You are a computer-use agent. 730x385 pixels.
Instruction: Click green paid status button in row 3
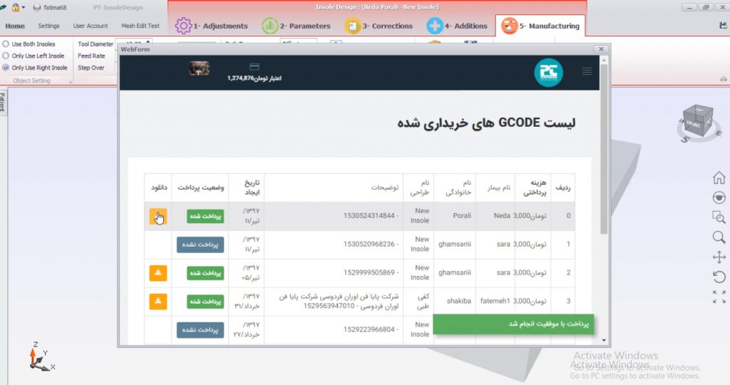pos(205,302)
